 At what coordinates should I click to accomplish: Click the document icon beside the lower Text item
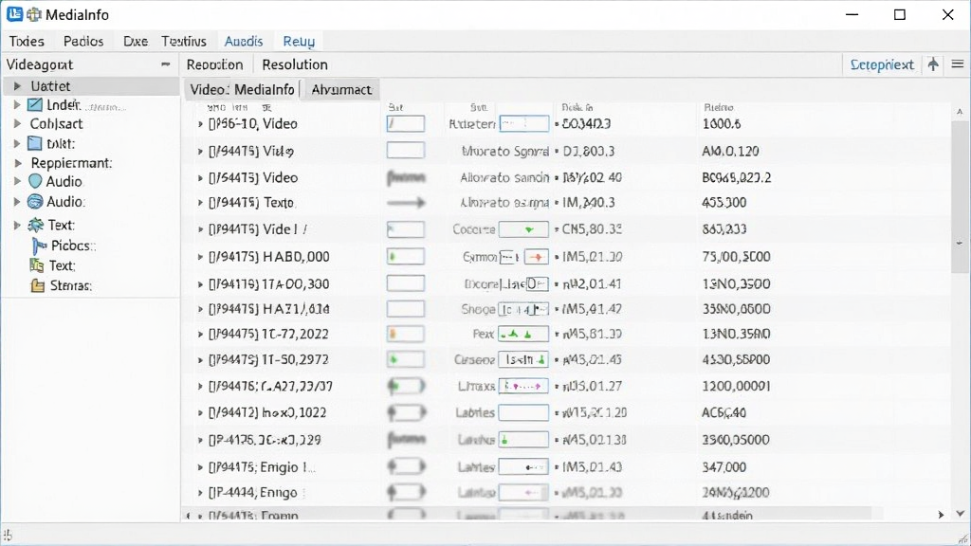pos(37,265)
